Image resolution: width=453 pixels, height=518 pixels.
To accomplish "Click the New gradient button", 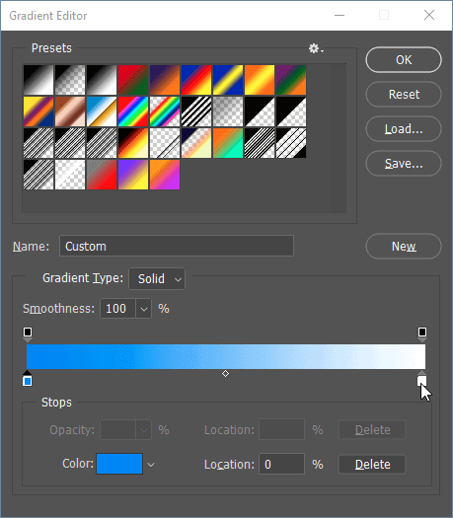I will pyautogui.click(x=404, y=246).
